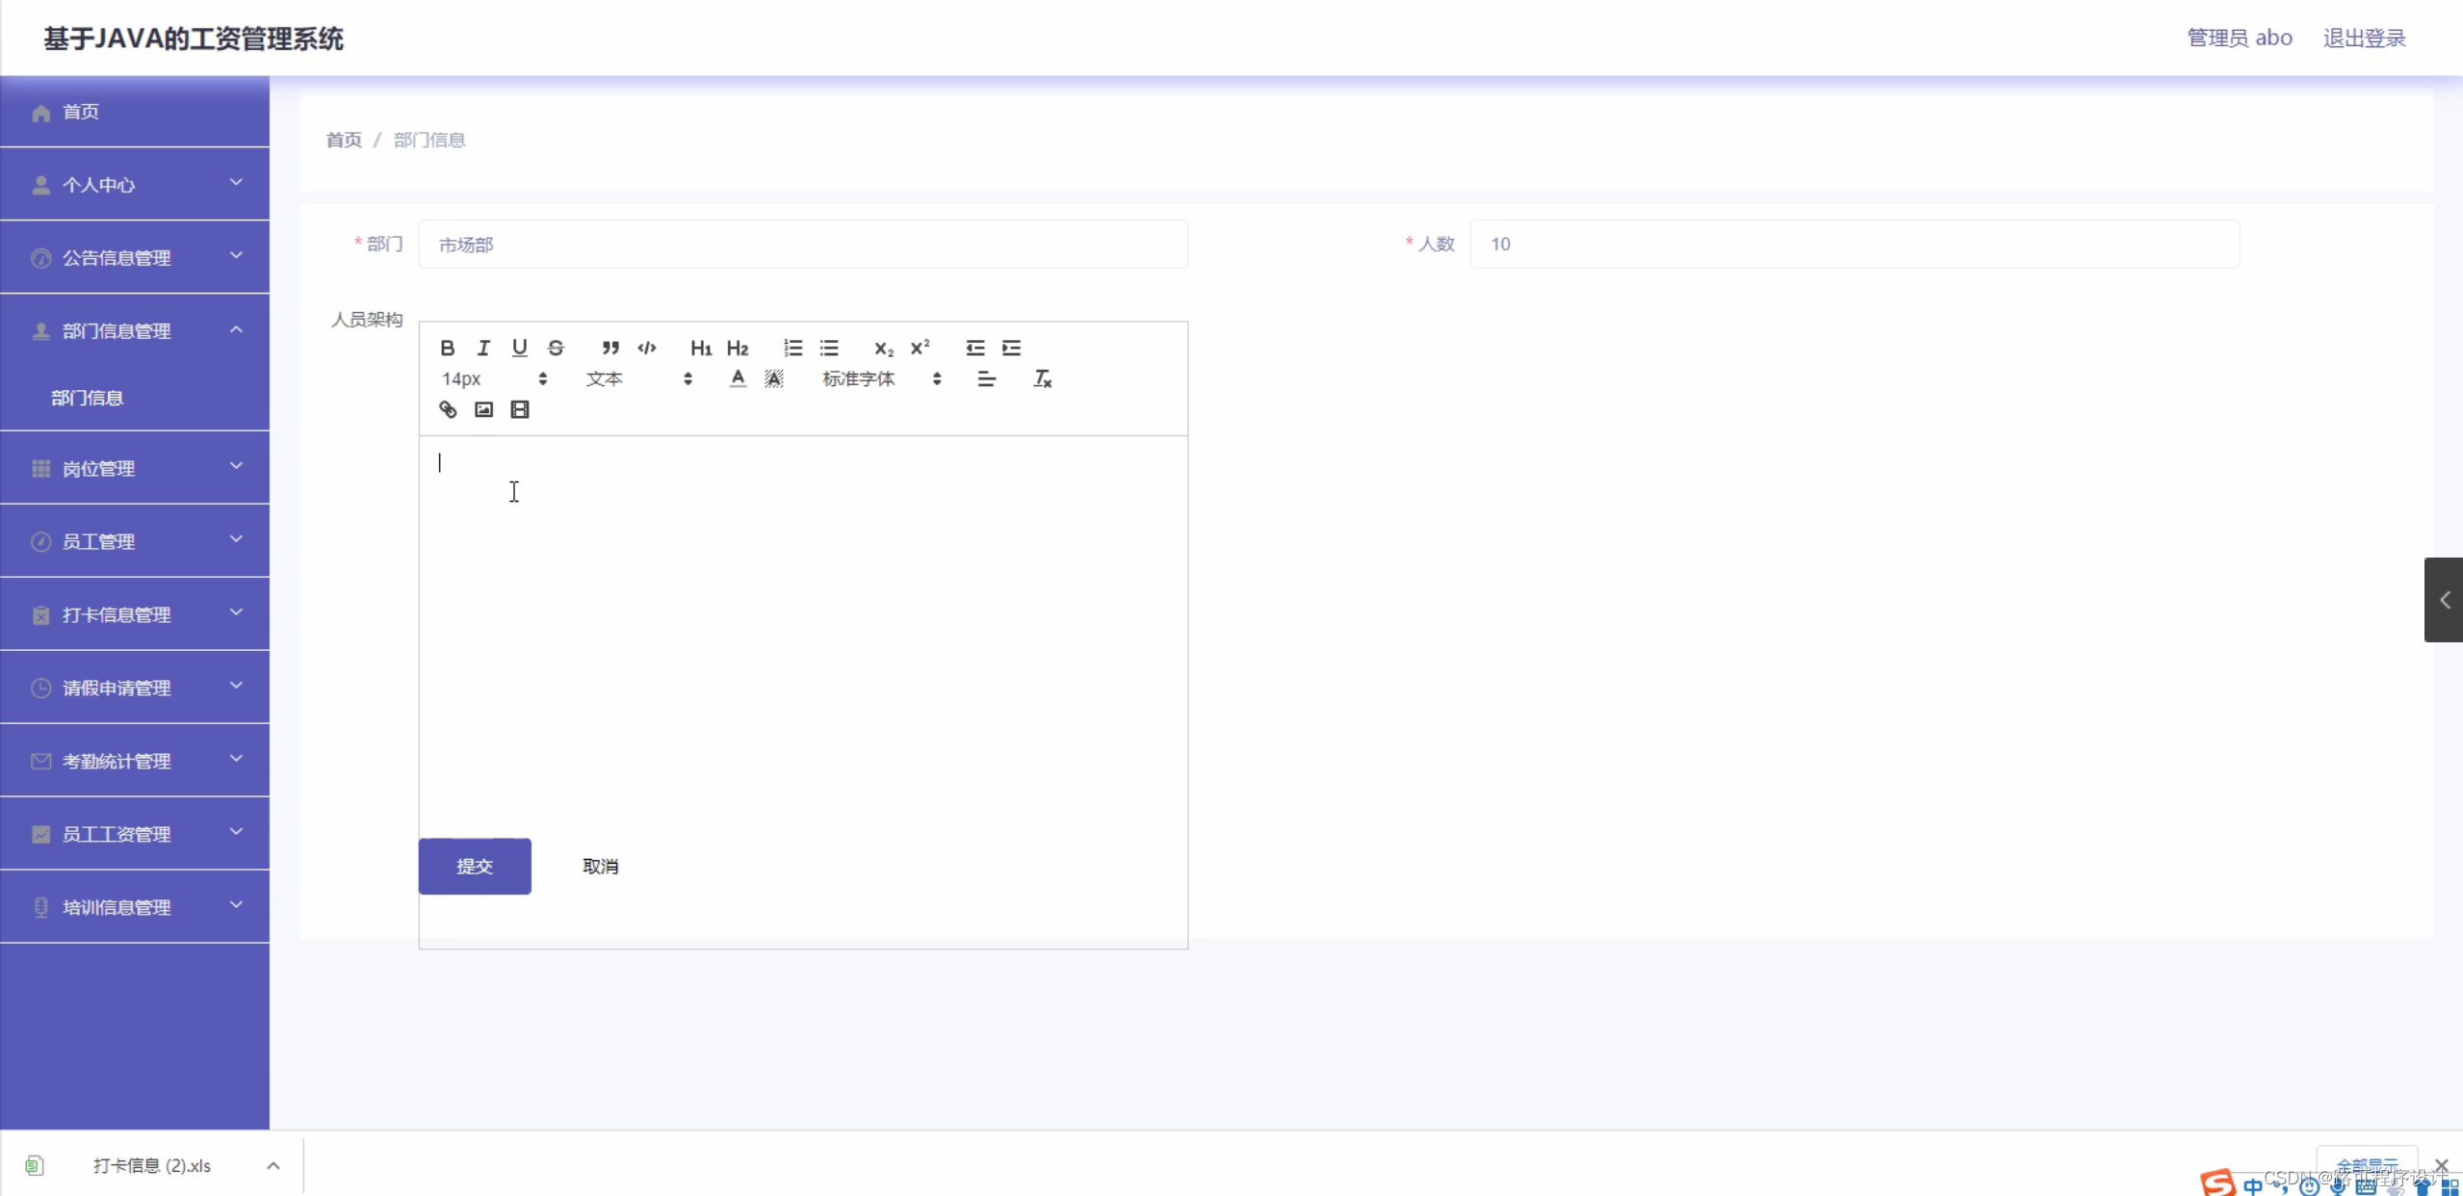The width and height of the screenshot is (2463, 1196).
Task: Toggle bold formatting in editor
Action: [447, 348]
